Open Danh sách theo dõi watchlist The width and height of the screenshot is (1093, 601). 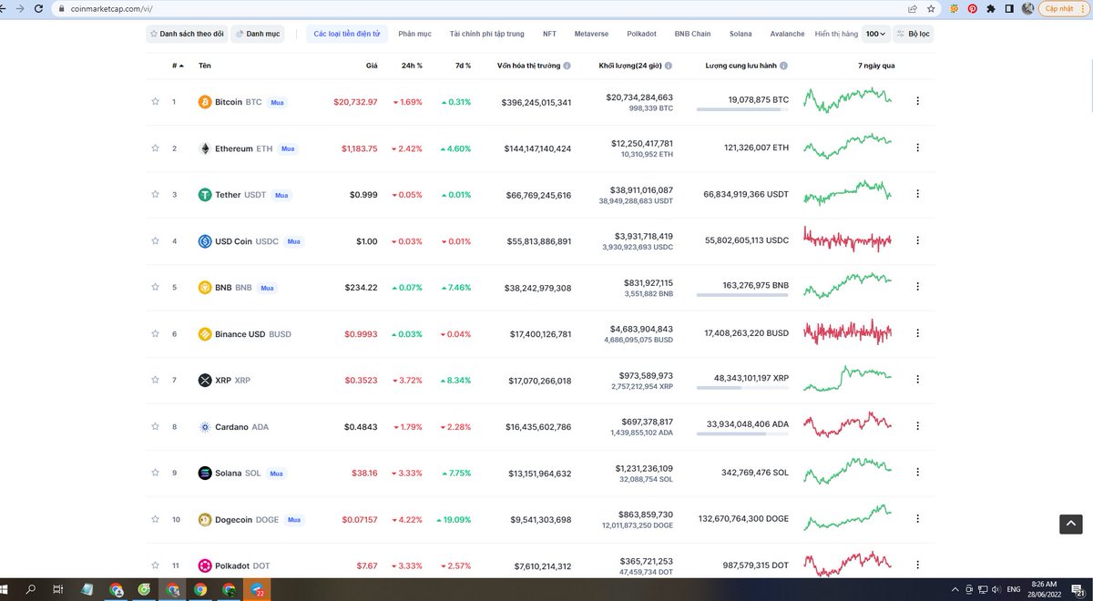(186, 34)
